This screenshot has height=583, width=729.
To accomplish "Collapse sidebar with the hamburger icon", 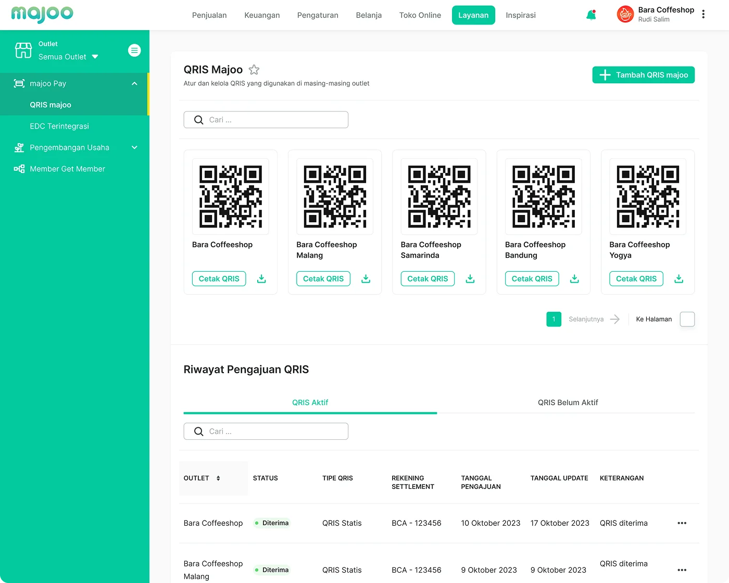I will [134, 50].
